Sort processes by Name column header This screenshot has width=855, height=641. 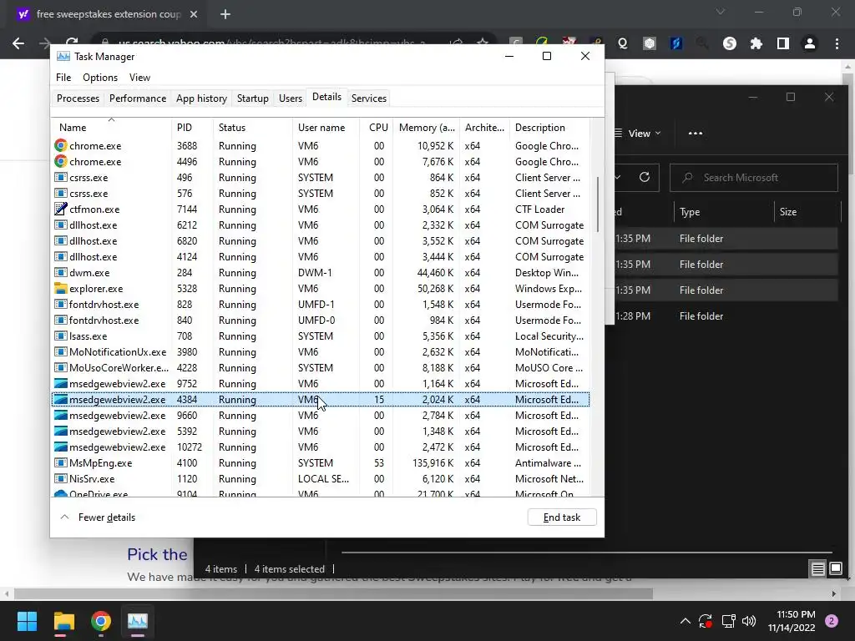111,127
